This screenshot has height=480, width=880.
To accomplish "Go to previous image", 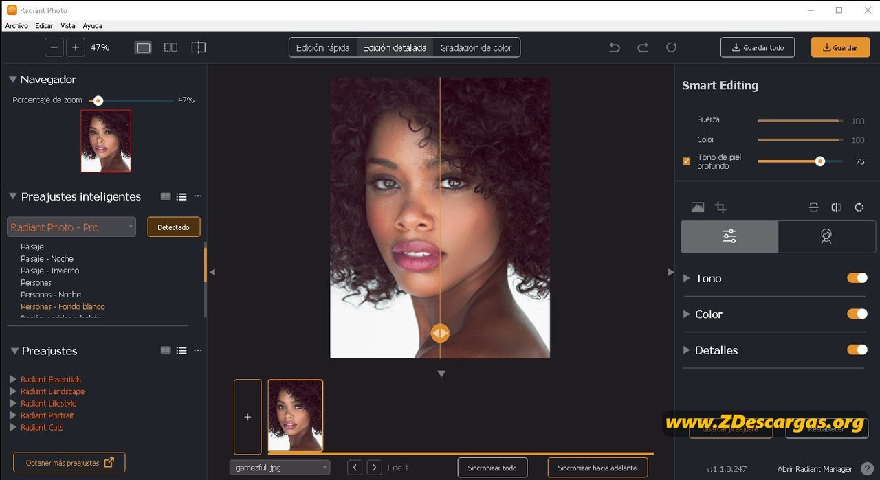I will pos(355,468).
